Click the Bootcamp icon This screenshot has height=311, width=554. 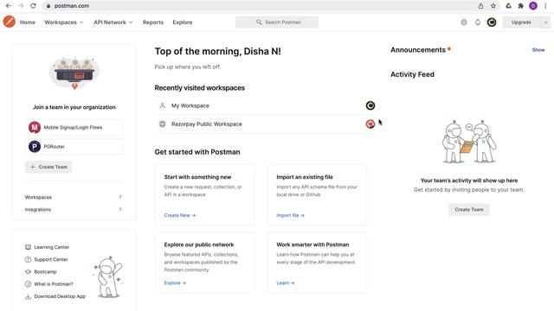point(28,272)
